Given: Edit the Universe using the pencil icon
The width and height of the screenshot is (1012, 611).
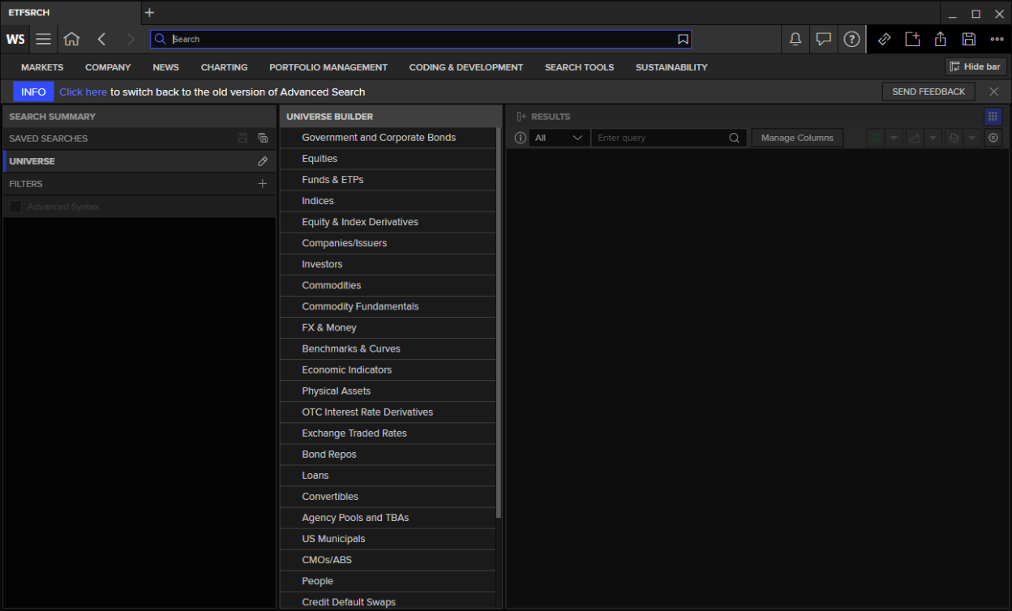Looking at the screenshot, I should (263, 161).
